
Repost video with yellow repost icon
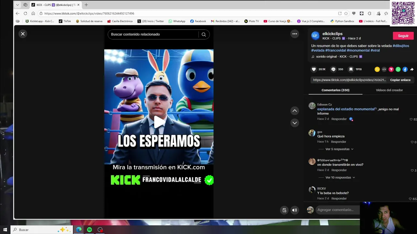pos(377,69)
